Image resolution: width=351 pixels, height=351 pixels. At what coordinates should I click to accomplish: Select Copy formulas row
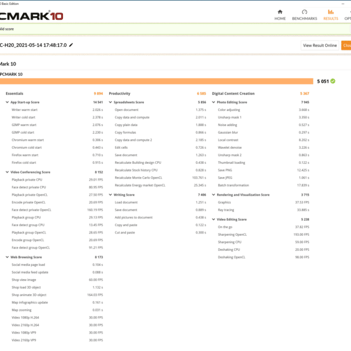pyautogui.click(x=160, y=133)
